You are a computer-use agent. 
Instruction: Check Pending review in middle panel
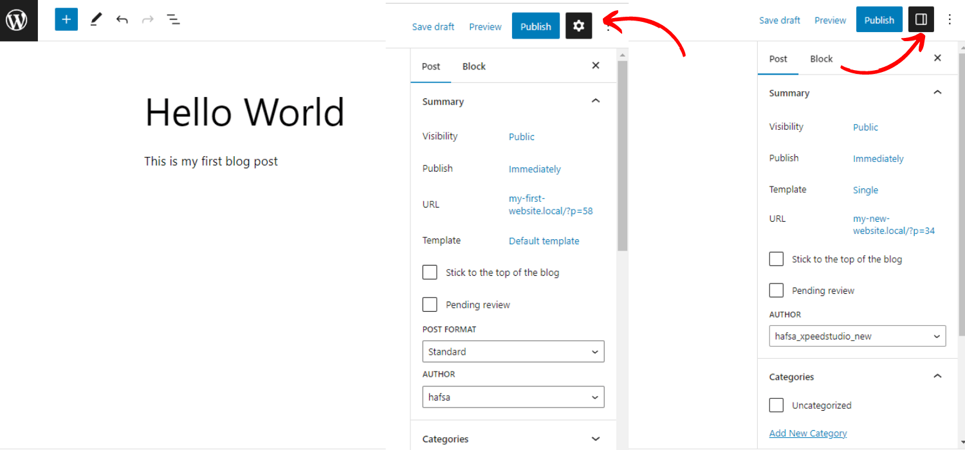tap(430, 304)
